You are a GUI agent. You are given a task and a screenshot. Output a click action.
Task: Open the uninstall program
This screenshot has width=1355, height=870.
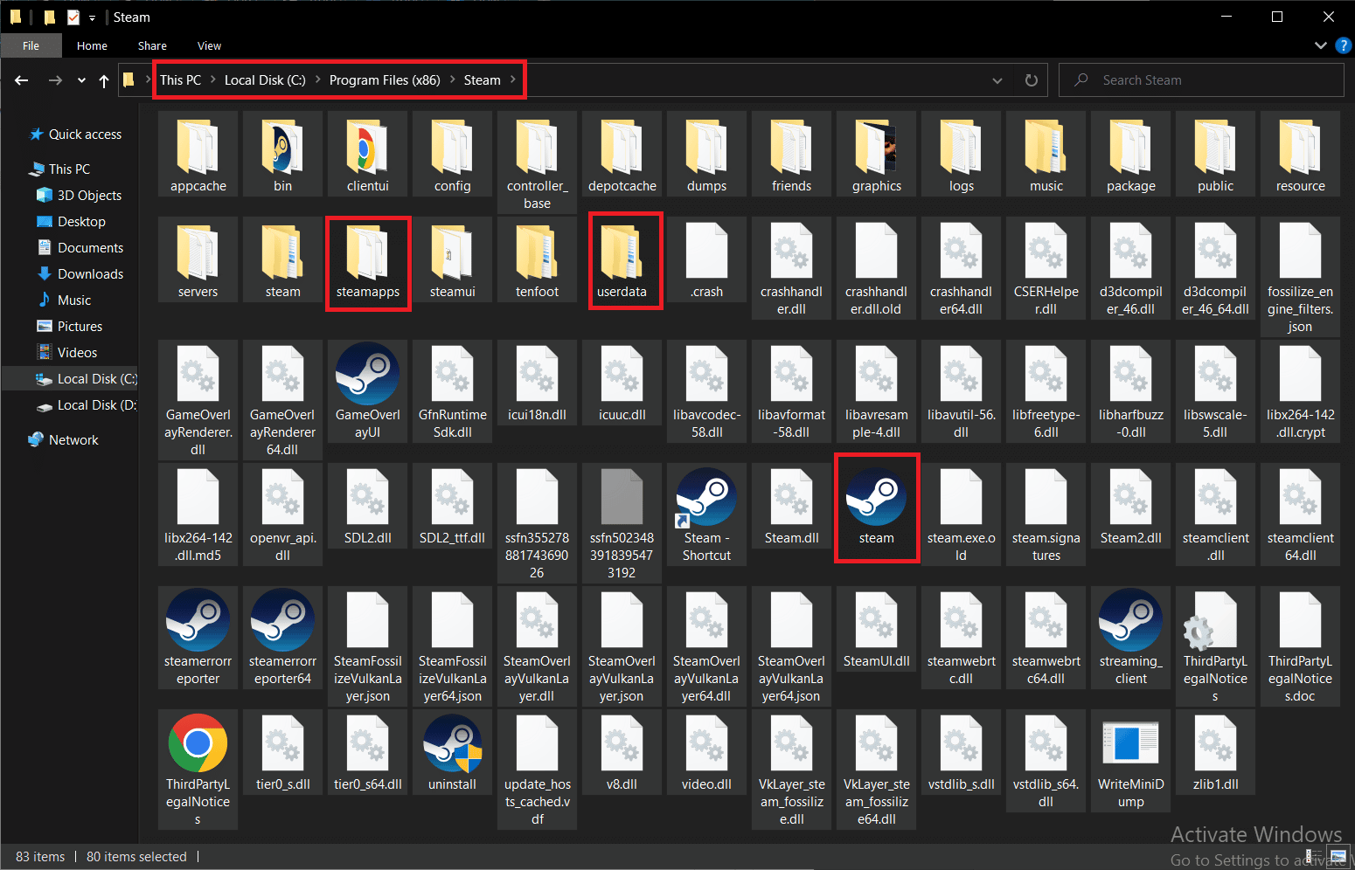click(x=452, y=753)
